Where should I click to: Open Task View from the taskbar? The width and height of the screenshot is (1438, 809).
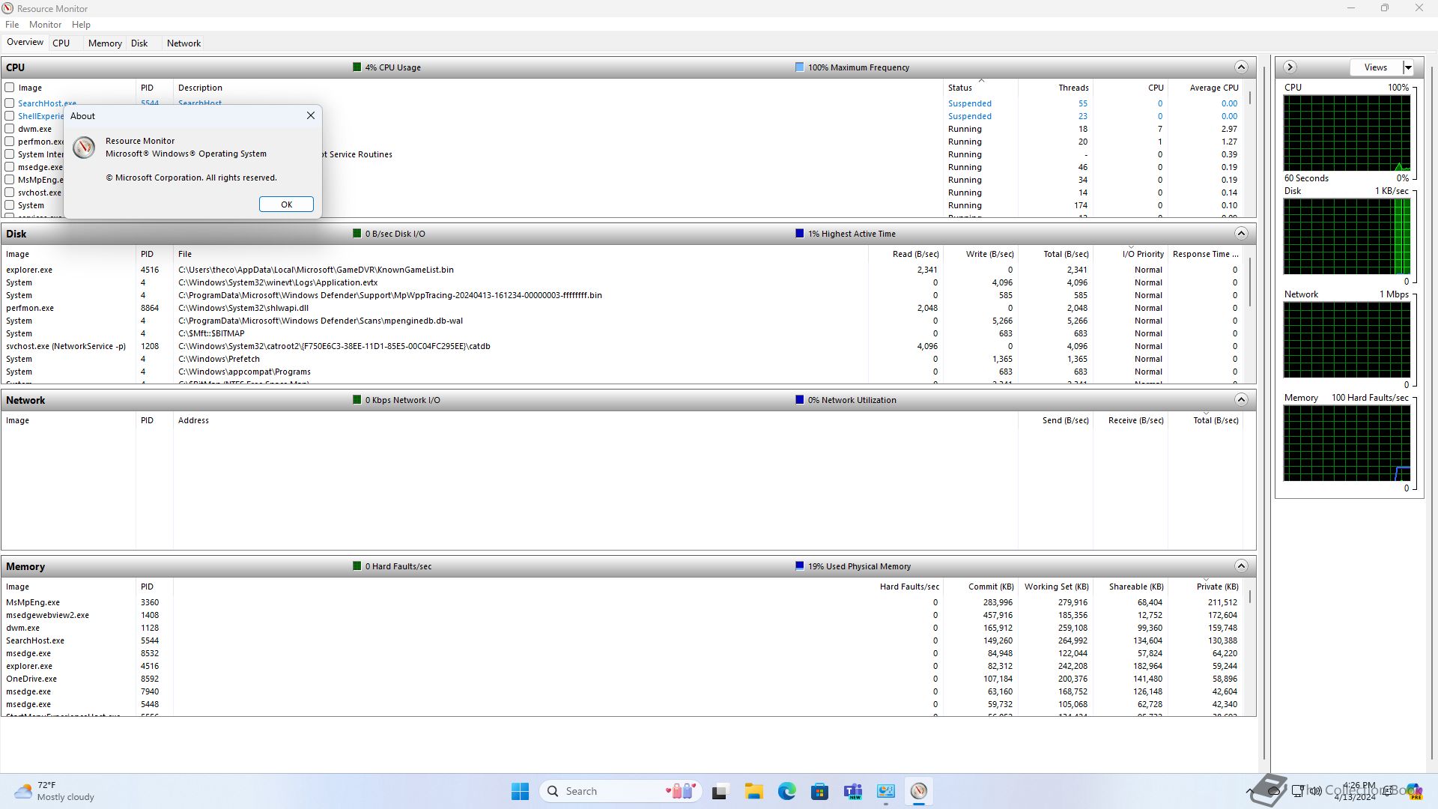720,792
